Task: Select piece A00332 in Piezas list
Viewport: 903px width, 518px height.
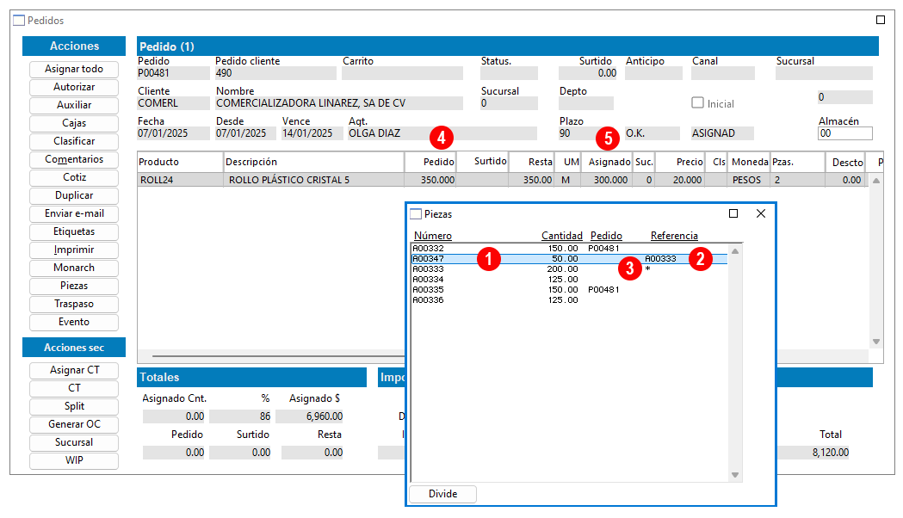Action: click(570, 249)
